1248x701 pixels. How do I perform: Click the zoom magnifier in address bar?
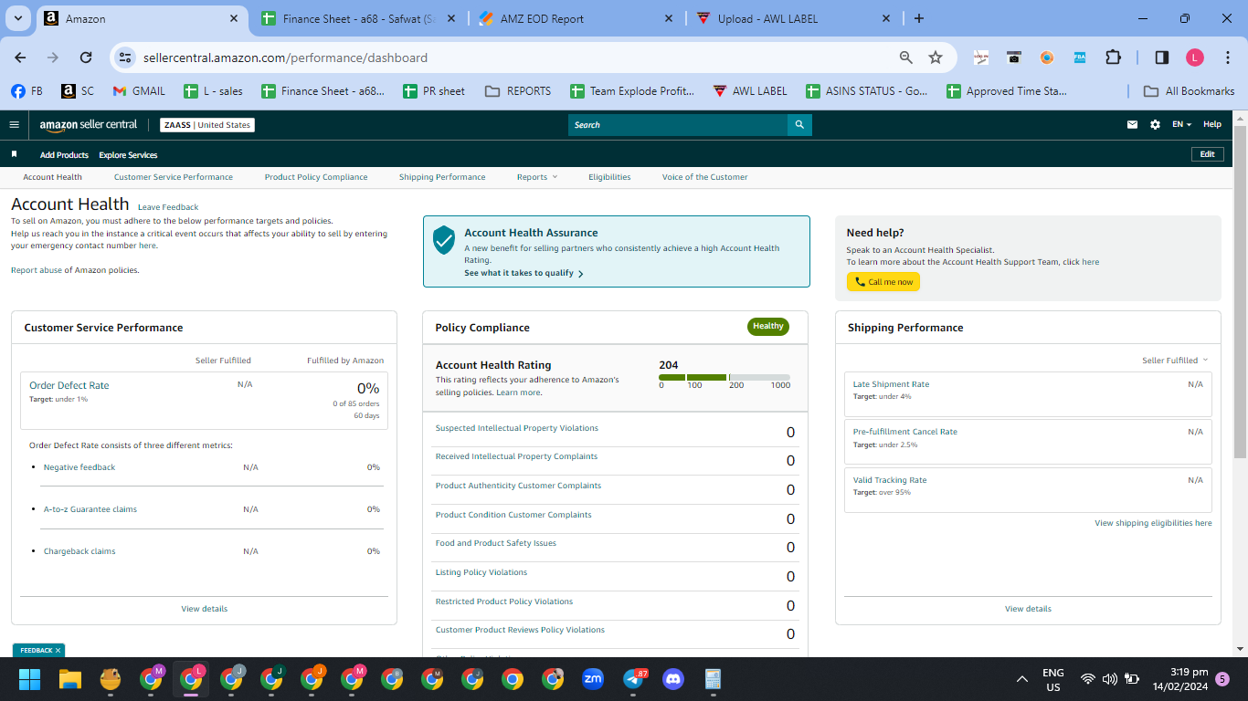coord(906,58)
